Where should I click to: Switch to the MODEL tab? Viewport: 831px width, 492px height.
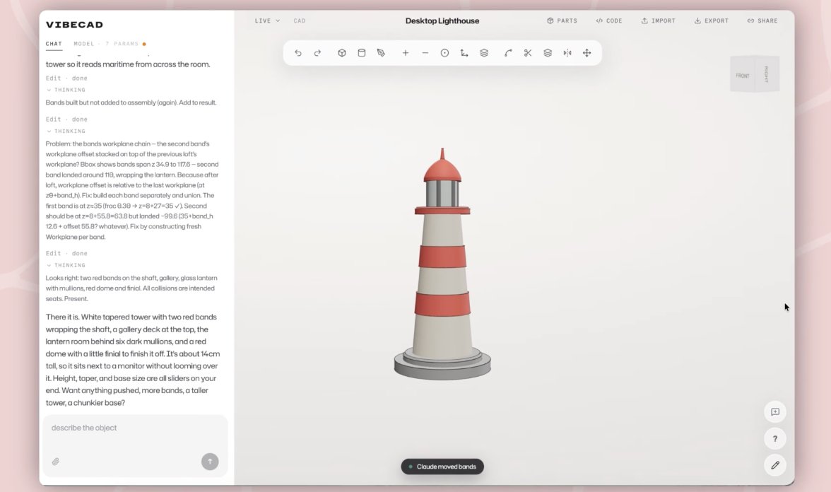pos(83,44)
